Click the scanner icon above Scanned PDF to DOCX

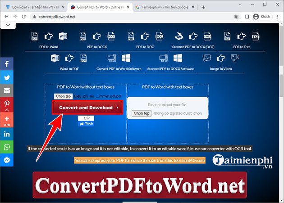tap(179, 36)
